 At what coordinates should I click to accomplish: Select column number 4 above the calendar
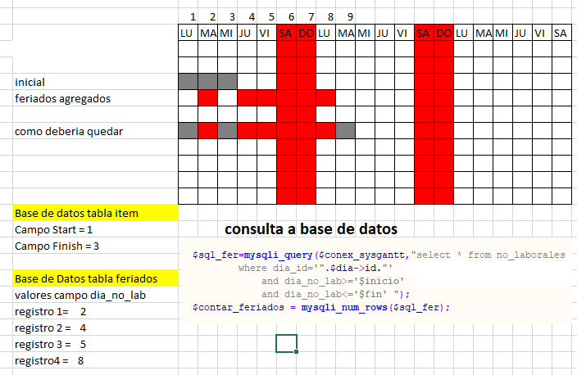click(248, 16)
